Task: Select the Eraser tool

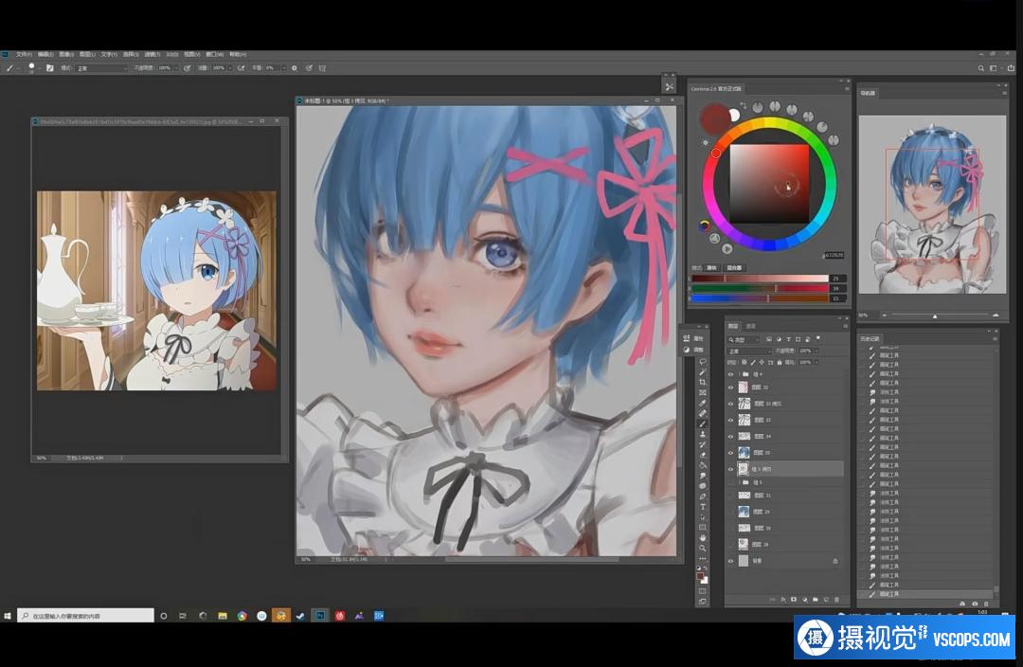Action: [x=703, y=455]
